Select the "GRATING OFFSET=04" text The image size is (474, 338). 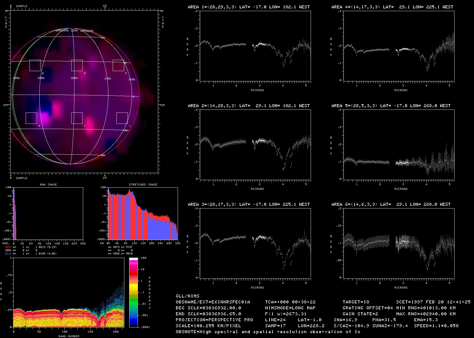(x=368, y=308)
